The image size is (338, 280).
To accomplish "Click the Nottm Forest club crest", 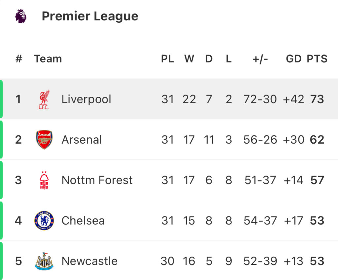I will click(44, 180).
